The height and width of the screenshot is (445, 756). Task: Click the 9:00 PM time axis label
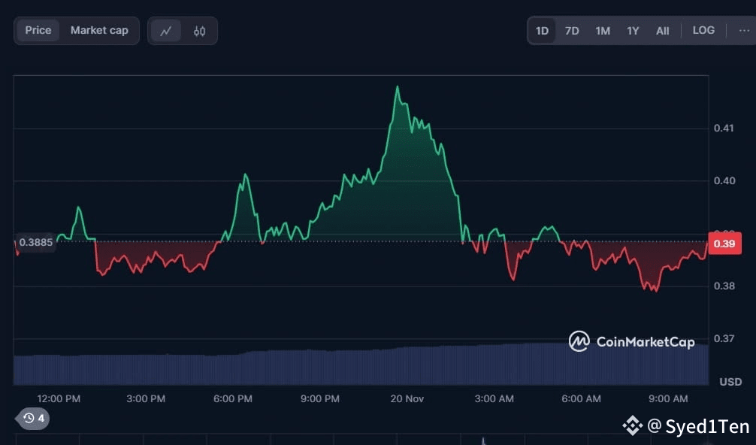(x=319, y=398)
